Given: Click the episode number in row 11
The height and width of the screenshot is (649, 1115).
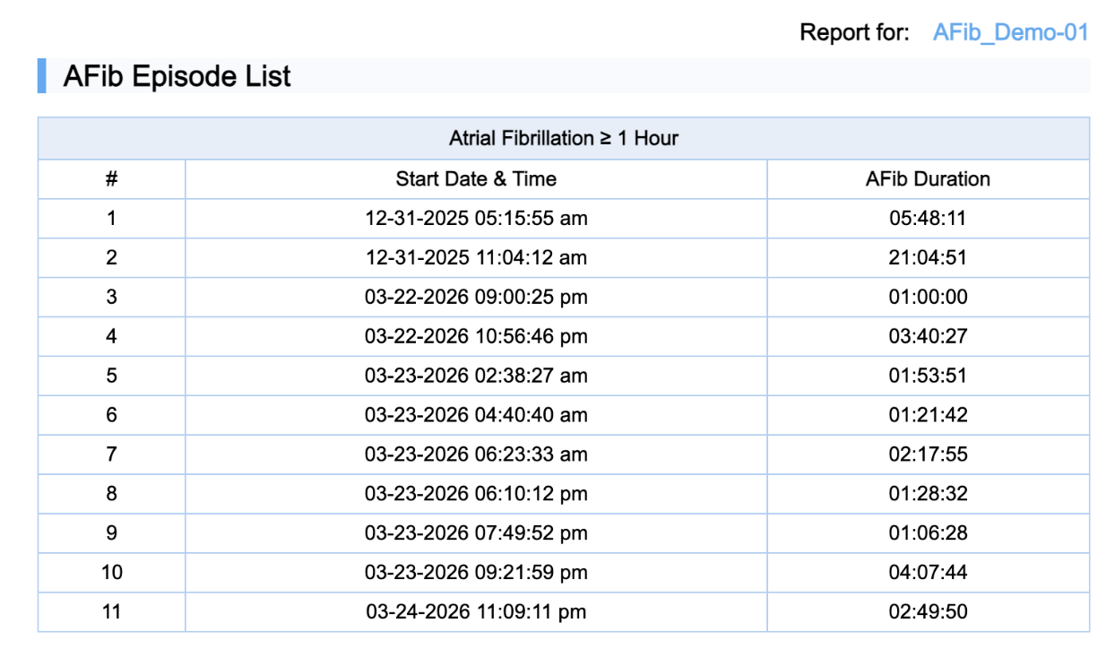Looking at the screenshot, I should tap(111, 612).
